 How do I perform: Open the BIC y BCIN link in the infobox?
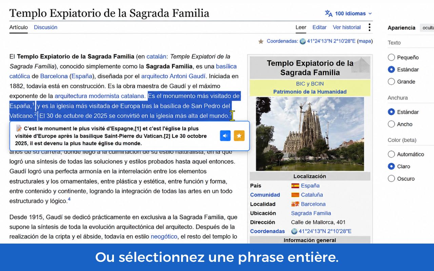tap(310, 84)
